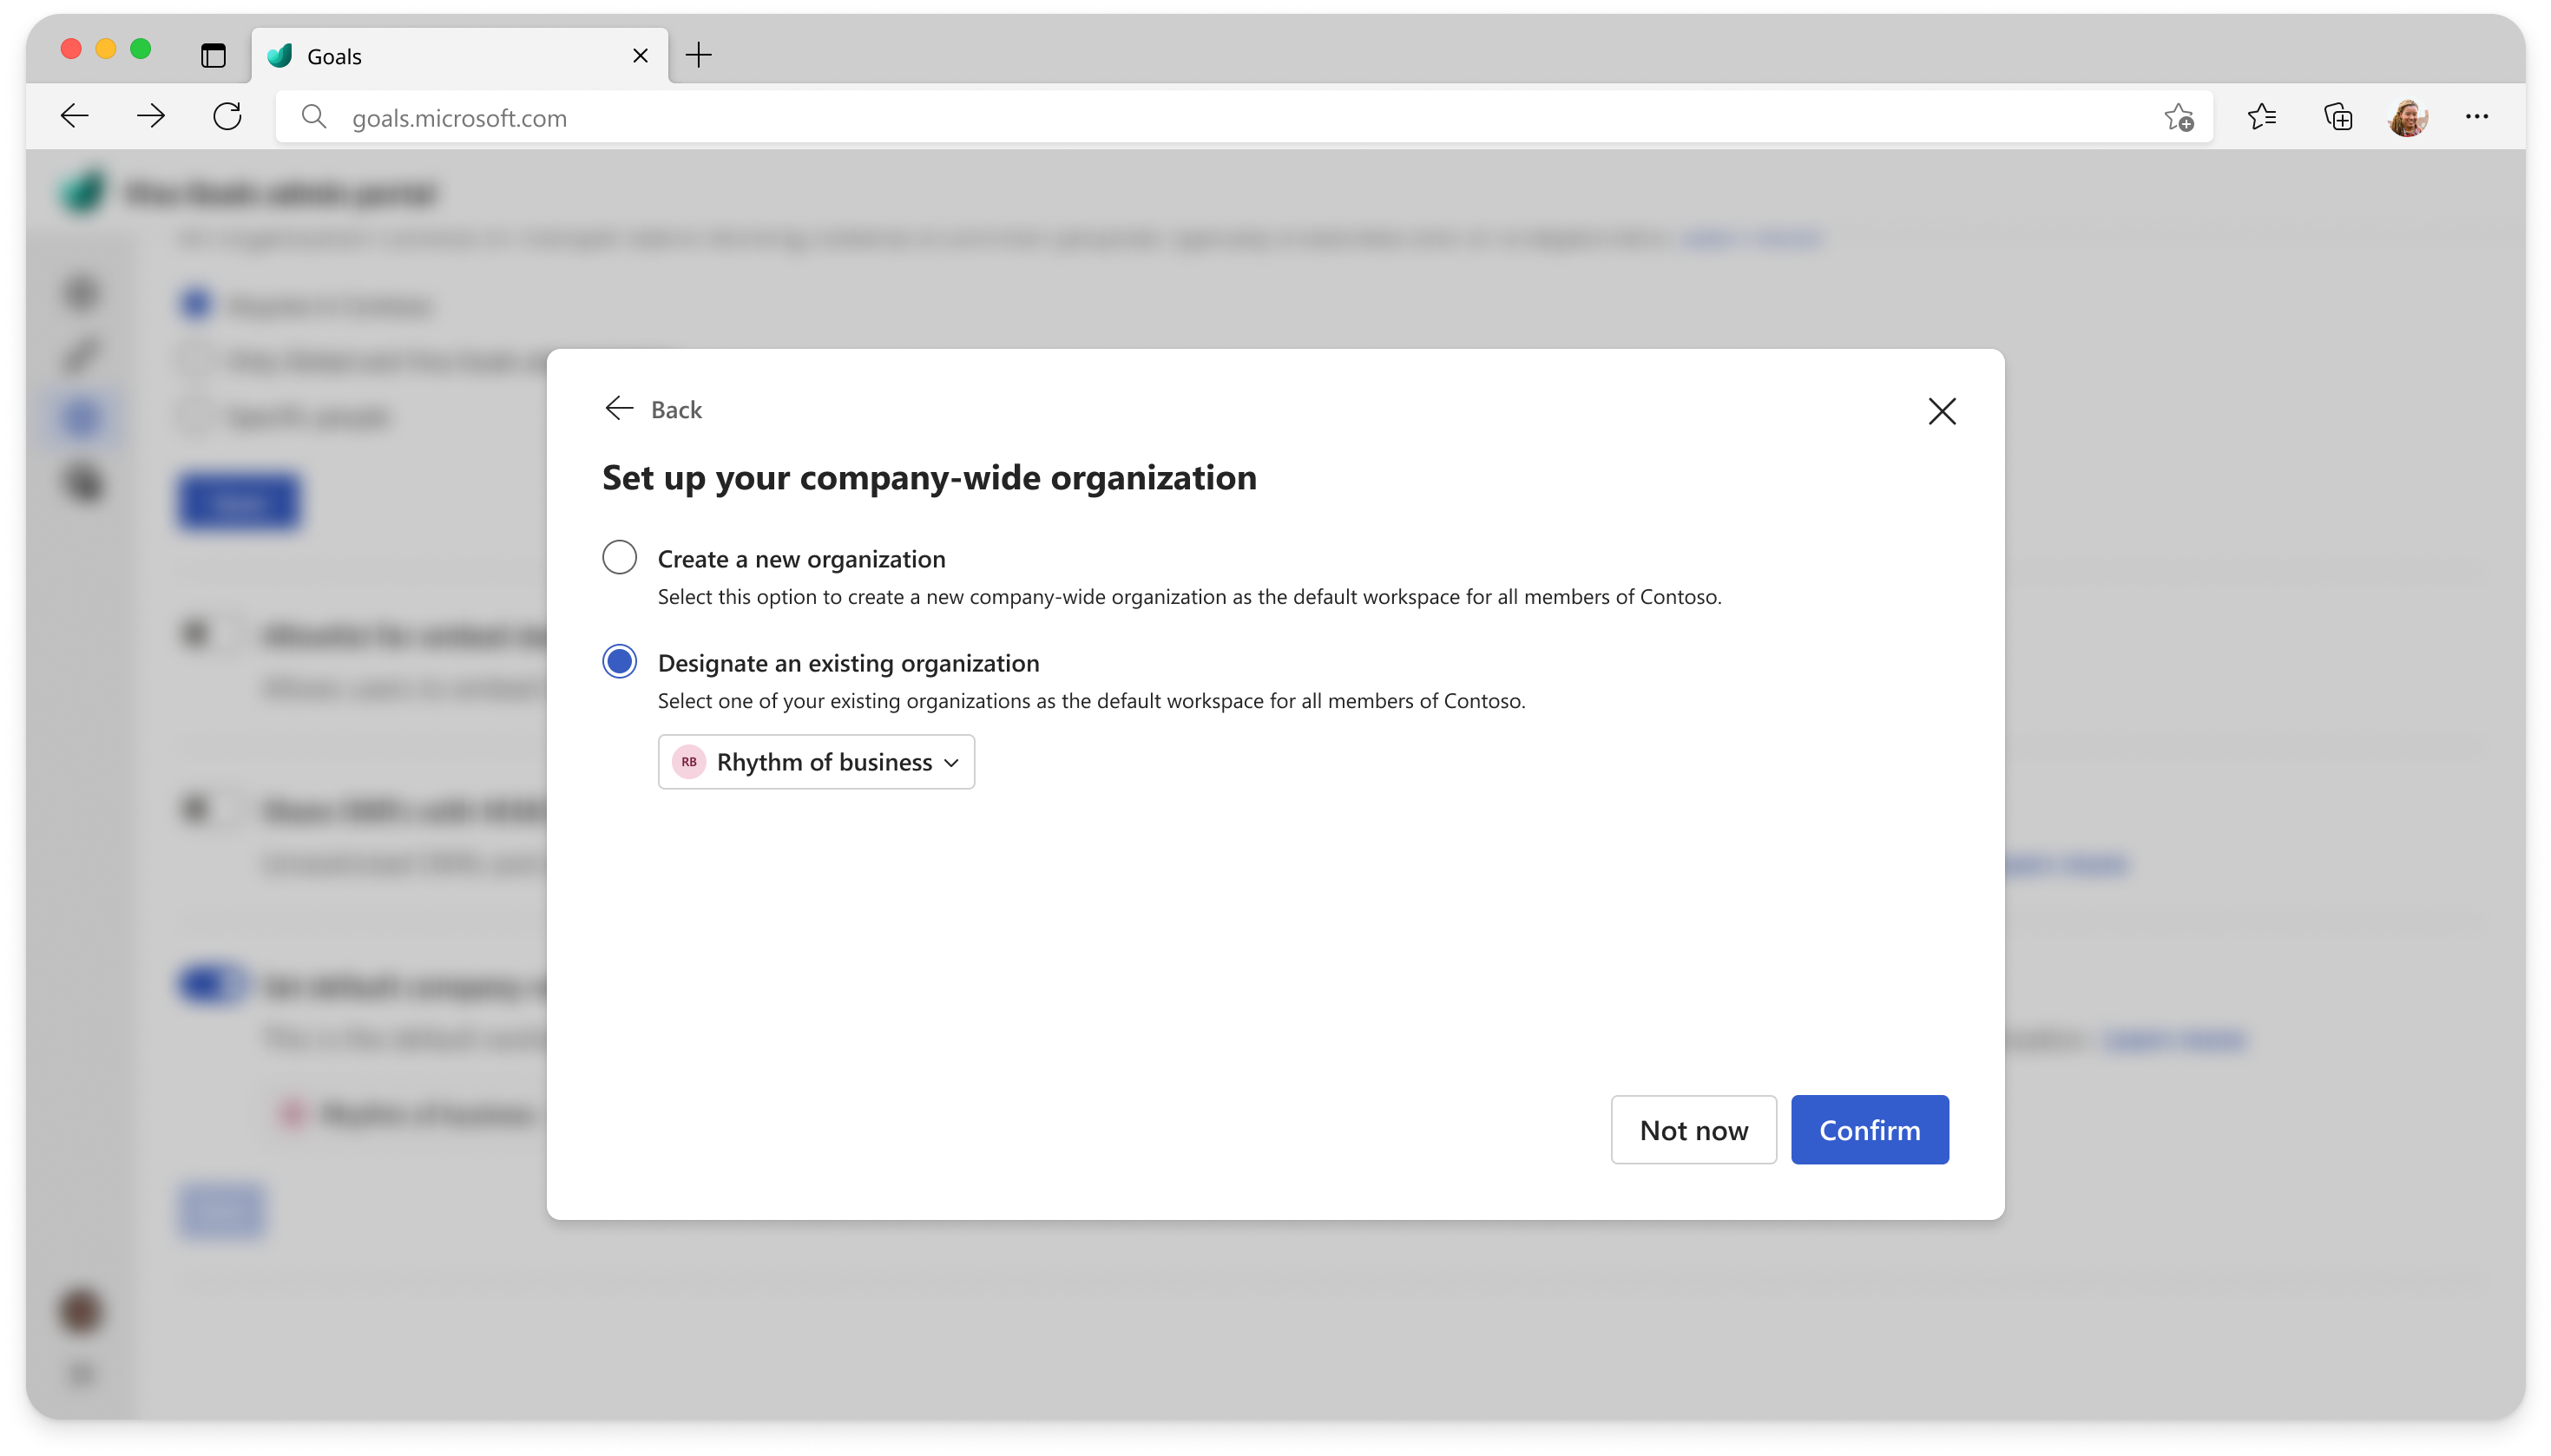Viewport: 2551px width, 1456px height.
Task: Click the browser back navigation arrow
Action: tap(74, 117)
